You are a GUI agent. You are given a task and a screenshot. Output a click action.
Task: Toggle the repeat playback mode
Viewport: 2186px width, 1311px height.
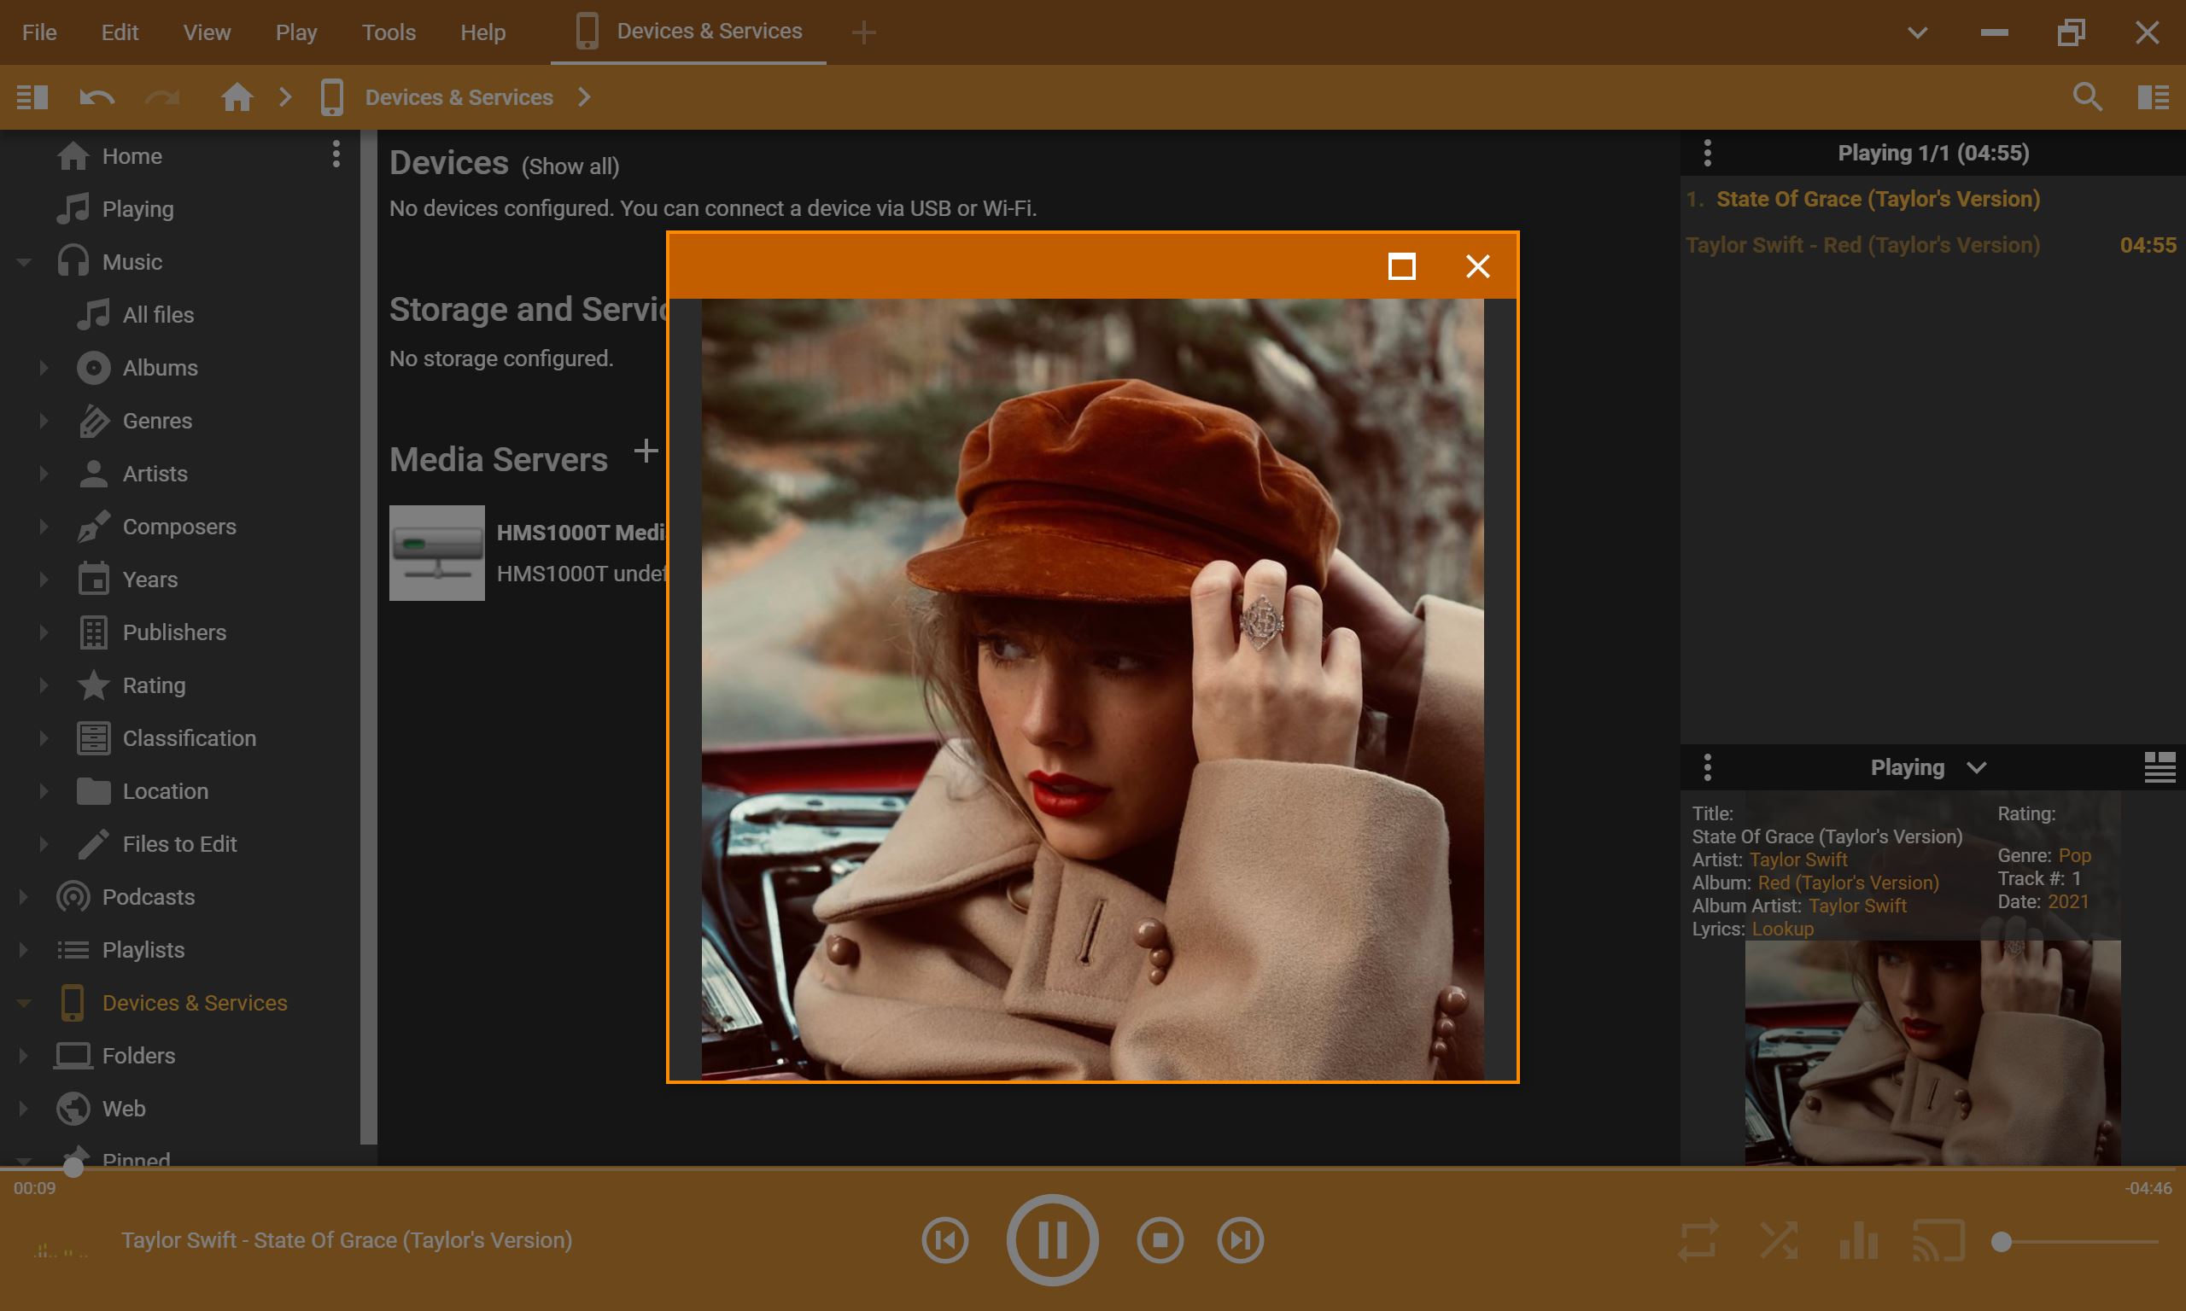1698,1240
